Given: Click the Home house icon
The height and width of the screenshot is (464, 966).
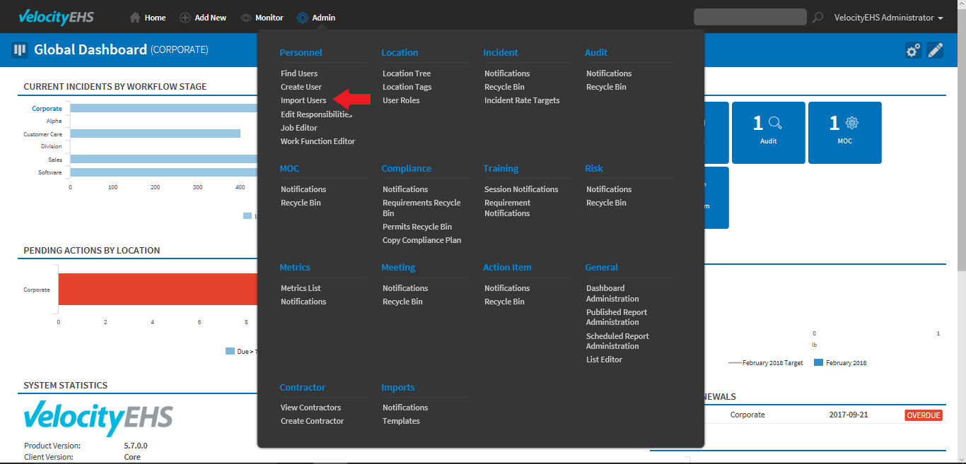Looking at the screenshot, I should [x=135, y=18].
